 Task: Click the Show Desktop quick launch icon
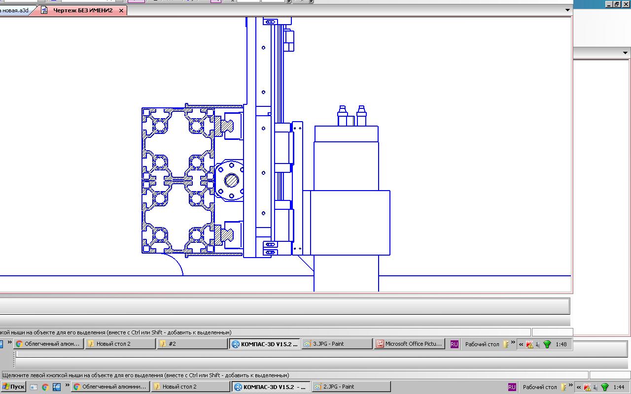[34, 387]
